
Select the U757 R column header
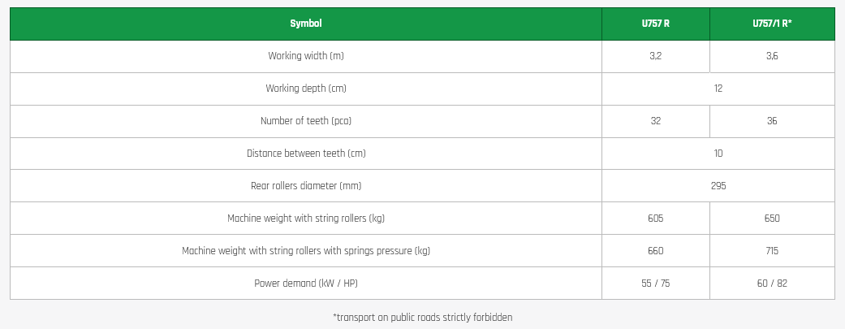pyautogui.click(x=655, y=24)
